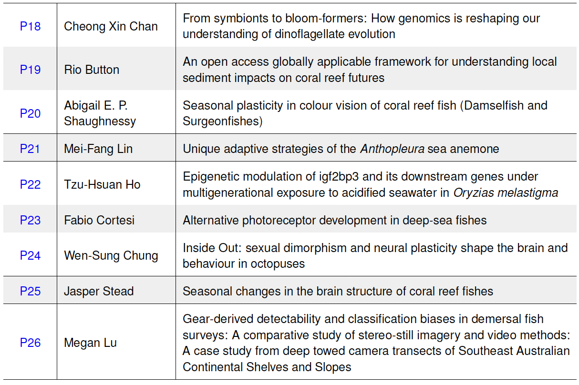Select the Jasper Stead cell
The image size is (579, 385).
99,291
